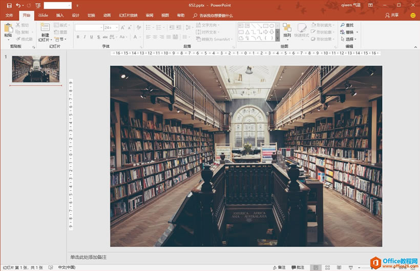Open the 选择 select dropdown
The height and width of the screenshot is (271, 420).
point(348,39)
